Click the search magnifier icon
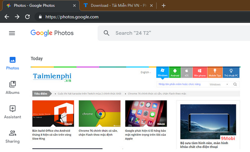 pos(106,33)
